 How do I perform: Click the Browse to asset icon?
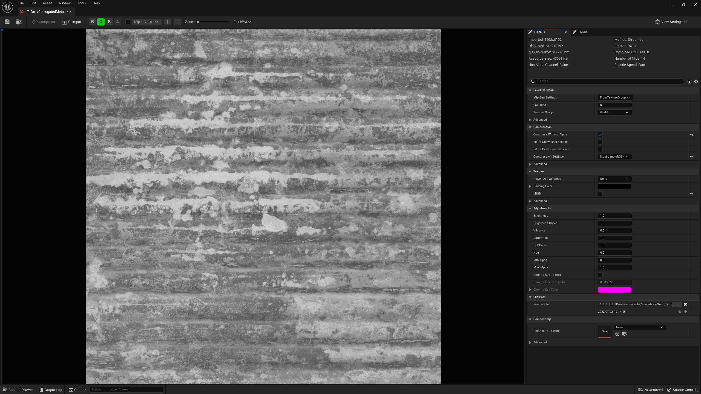(x=19, y=22)
